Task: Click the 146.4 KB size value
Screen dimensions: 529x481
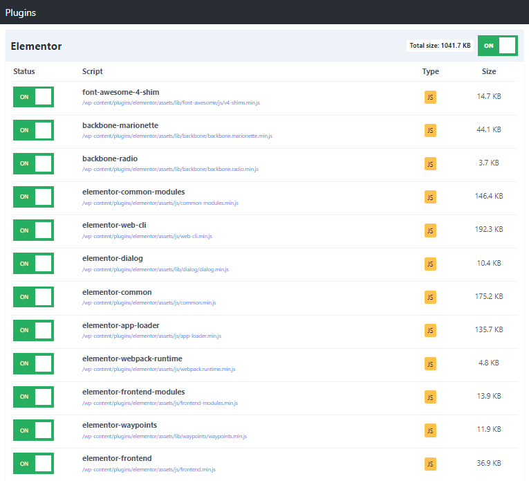Action: pyautogui.click(x=489, y=196)
